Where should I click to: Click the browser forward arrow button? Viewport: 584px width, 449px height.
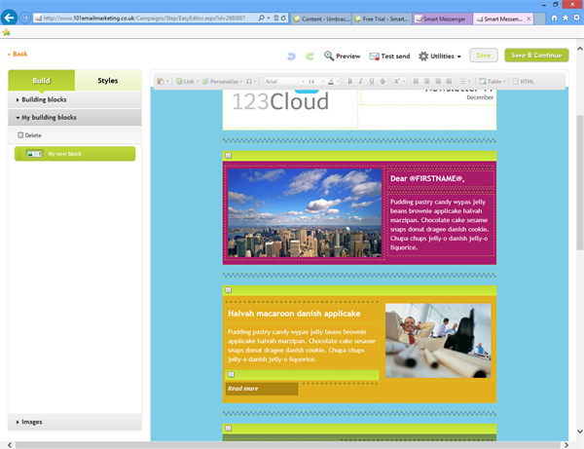coord(25,18)
